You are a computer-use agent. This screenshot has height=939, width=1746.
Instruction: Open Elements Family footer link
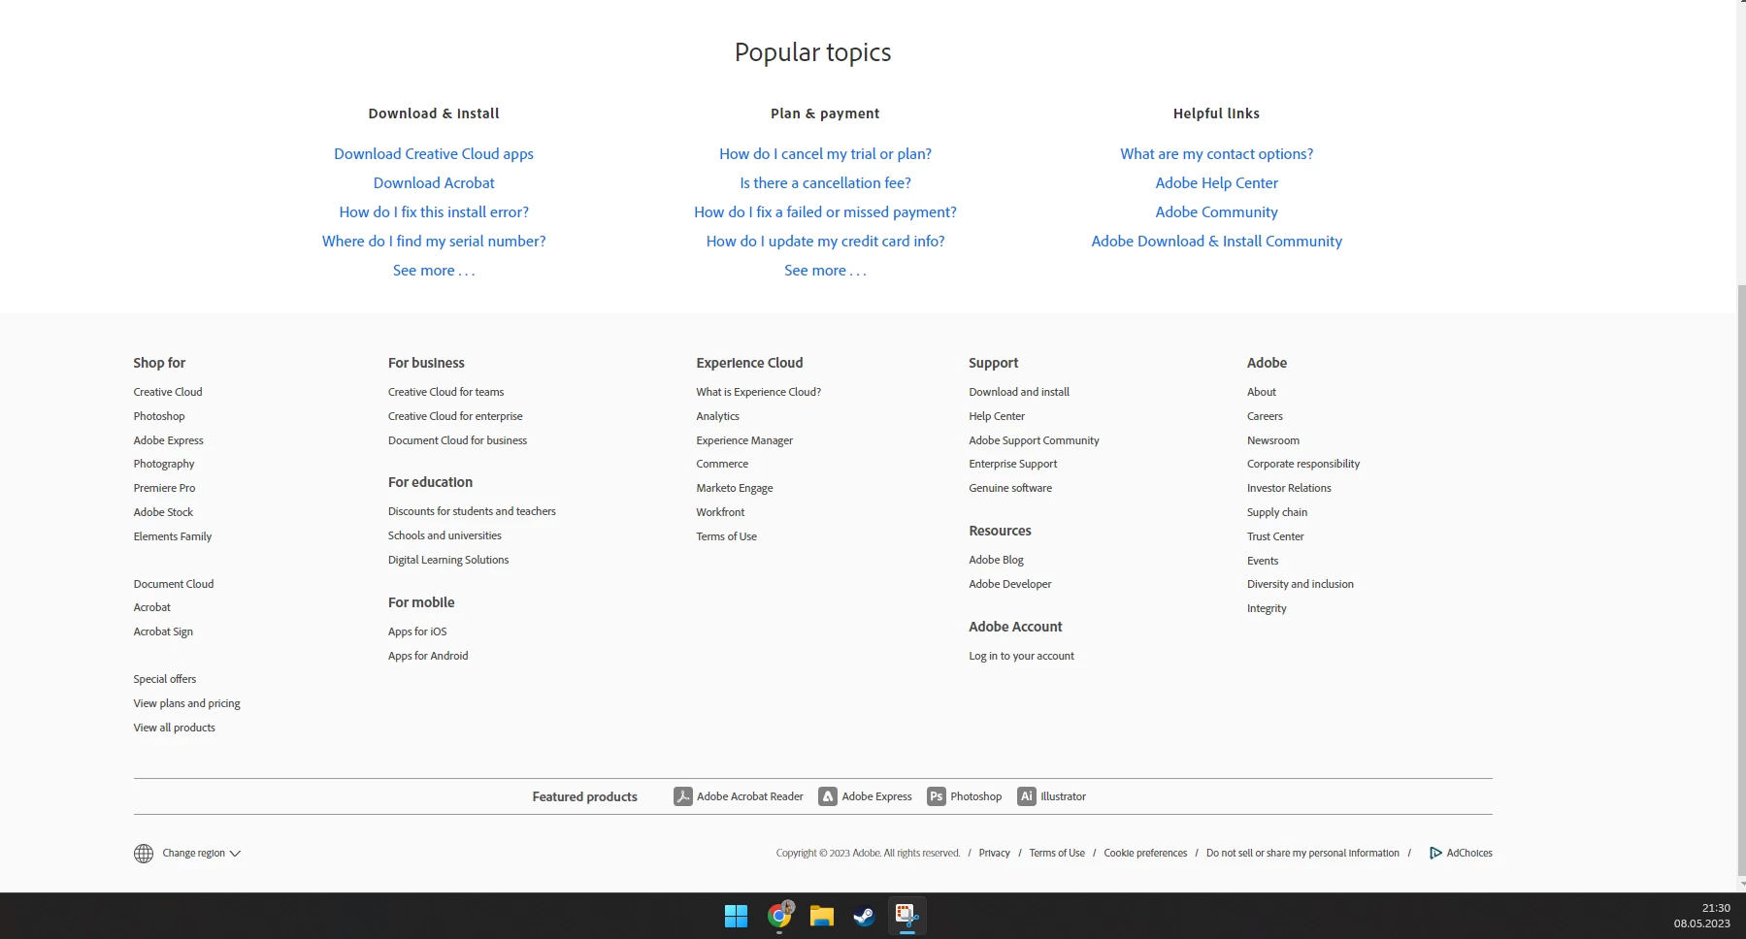pos(173,536)
